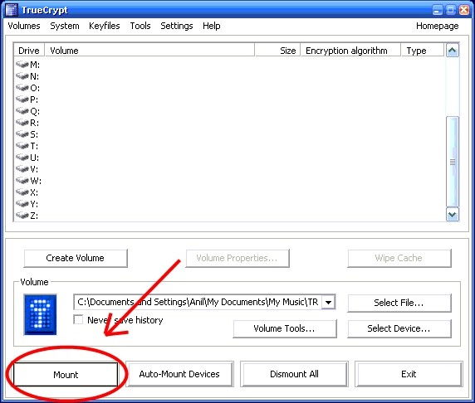The height and width of the screenshot is (403, 475).
Task: Select the Z: drive icon
Action: point(22,216)
